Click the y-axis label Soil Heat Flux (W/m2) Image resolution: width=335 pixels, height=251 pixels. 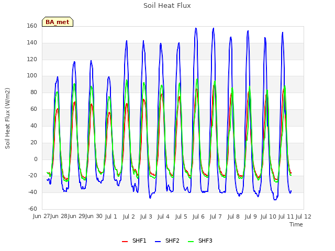(7, 118)
